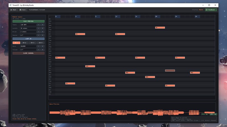Select the F3 note at step 0
The width and height of the screenshot is (227, 127).
(60, 58)
